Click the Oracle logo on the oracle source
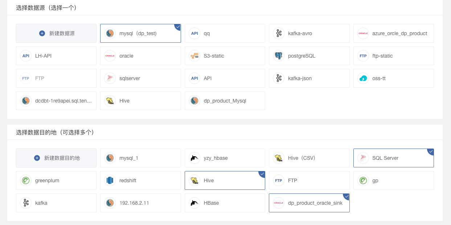 (x=110, y=56)
